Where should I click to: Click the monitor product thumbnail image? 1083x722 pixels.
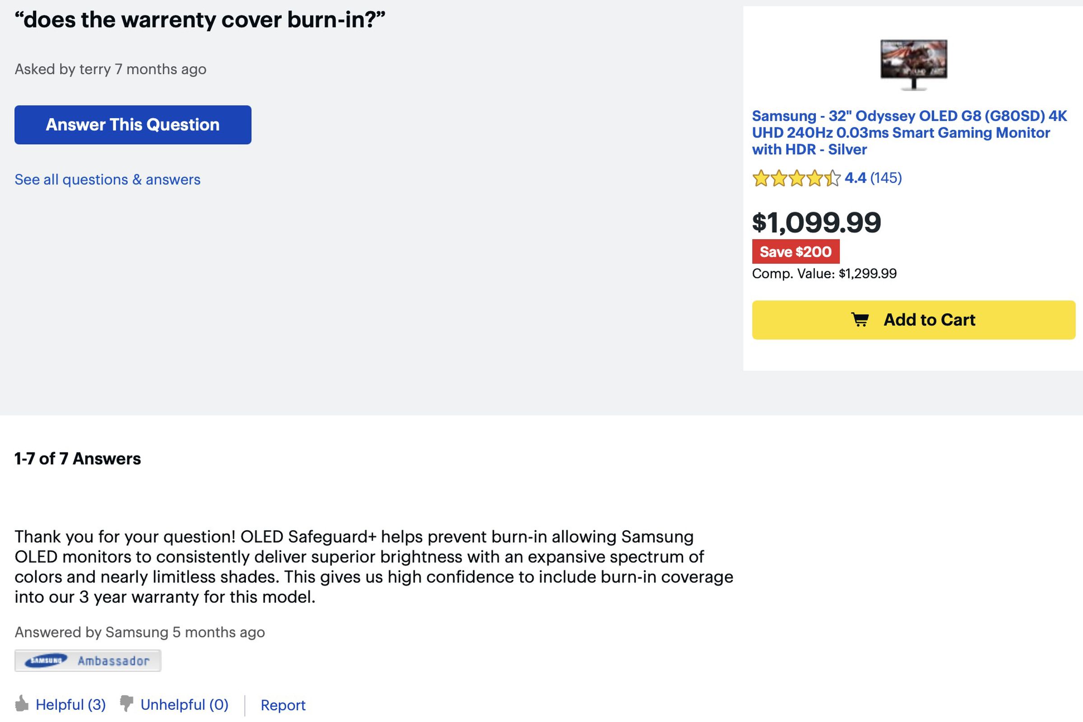tap(913, 65)
